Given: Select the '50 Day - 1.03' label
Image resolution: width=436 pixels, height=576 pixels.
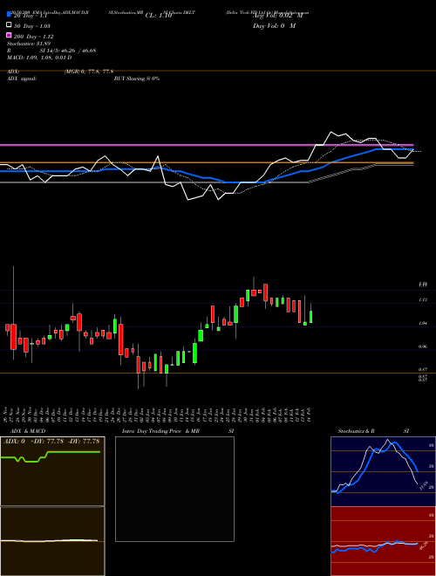Looking at the screenshot, I should pos(32,26).
